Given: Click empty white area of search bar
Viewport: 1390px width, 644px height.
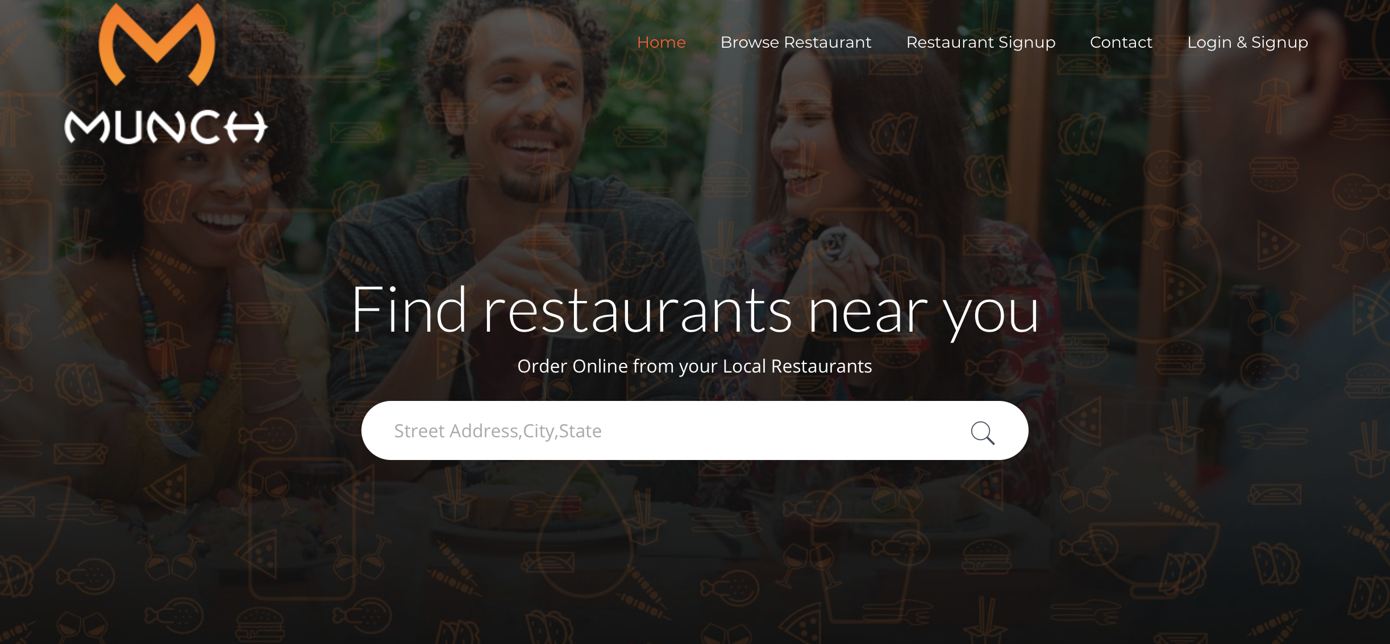Looking at the screenshot, I should click(x=784, y=431).
